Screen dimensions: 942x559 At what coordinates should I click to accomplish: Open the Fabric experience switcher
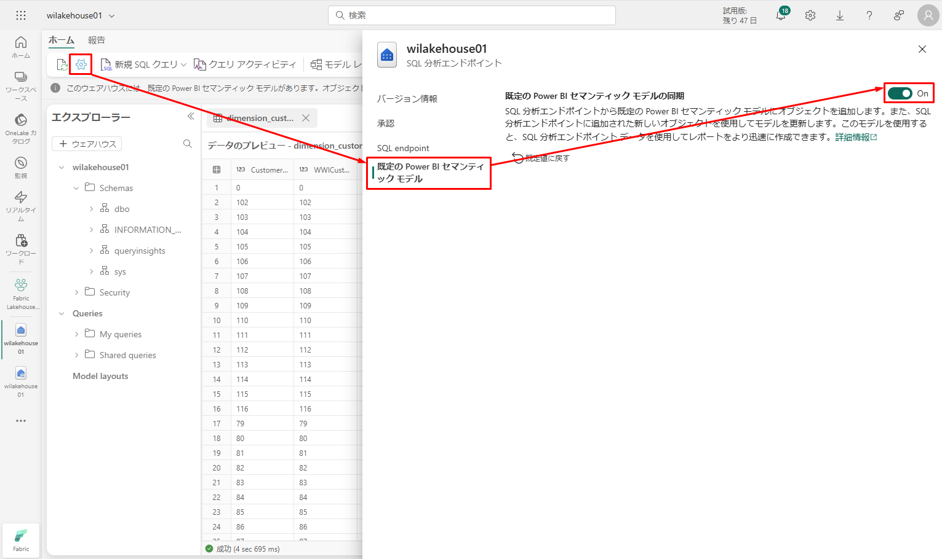[x=21, y=541]
